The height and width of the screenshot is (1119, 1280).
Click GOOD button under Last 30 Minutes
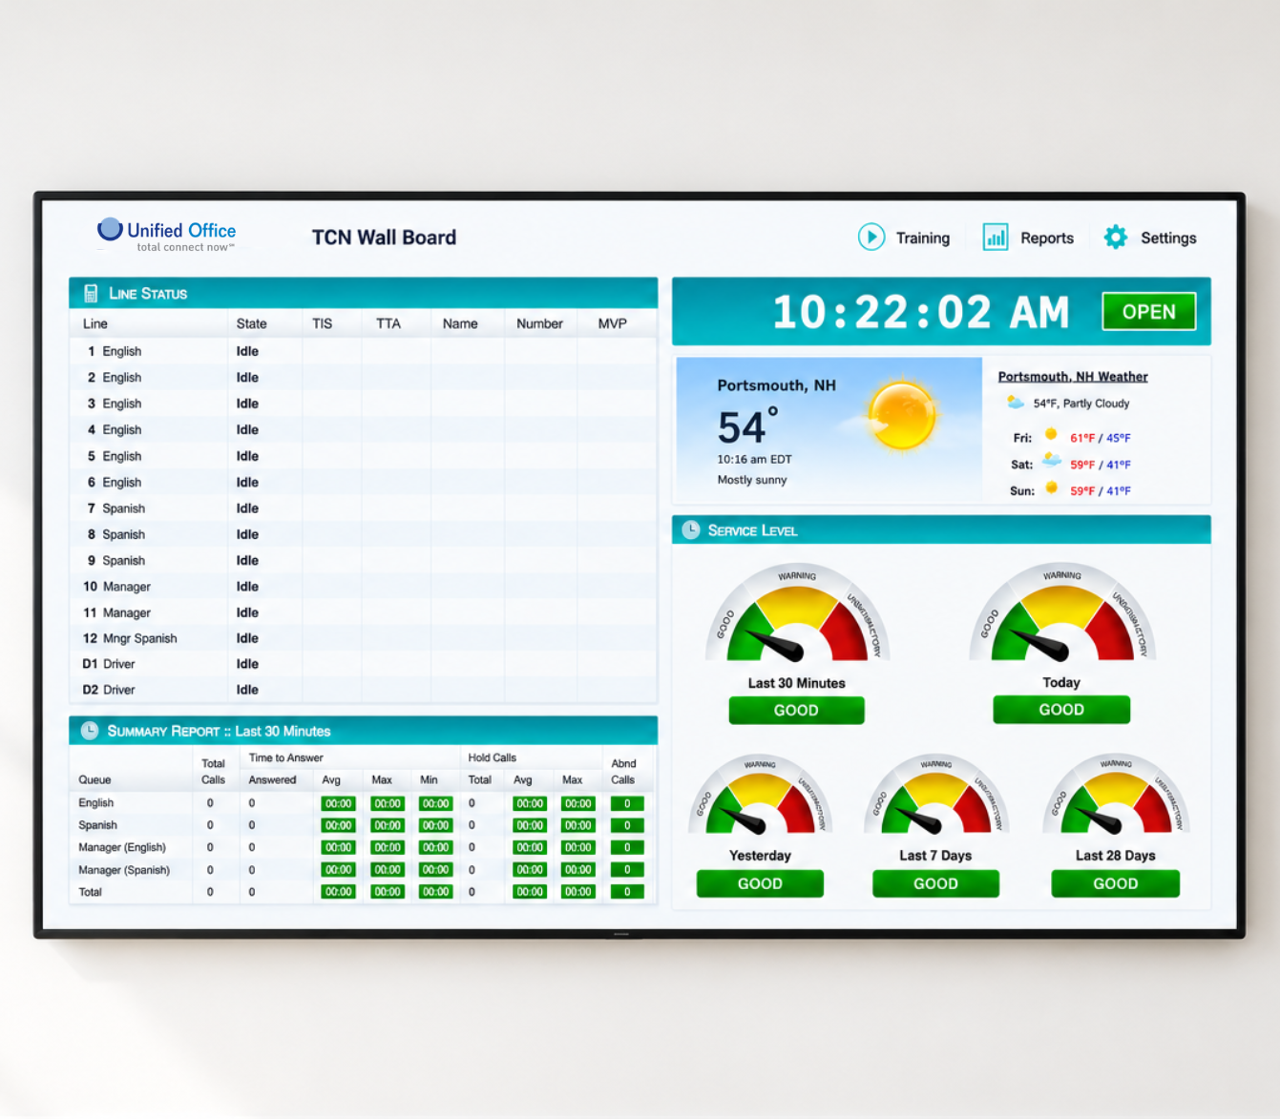796,711
